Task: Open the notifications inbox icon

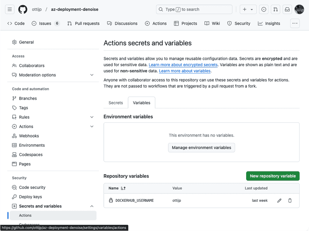Action: point(287,9)
